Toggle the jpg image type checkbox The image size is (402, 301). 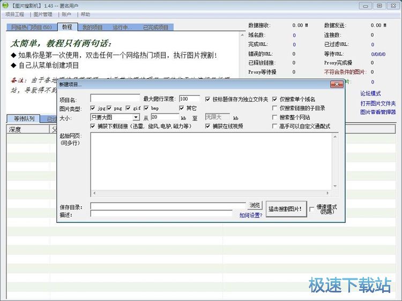click(93, 108)
